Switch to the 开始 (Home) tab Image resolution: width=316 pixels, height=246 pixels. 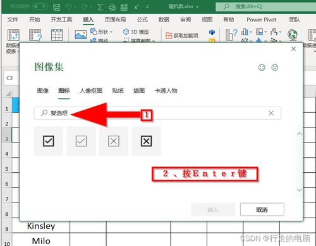click(34, 20)
